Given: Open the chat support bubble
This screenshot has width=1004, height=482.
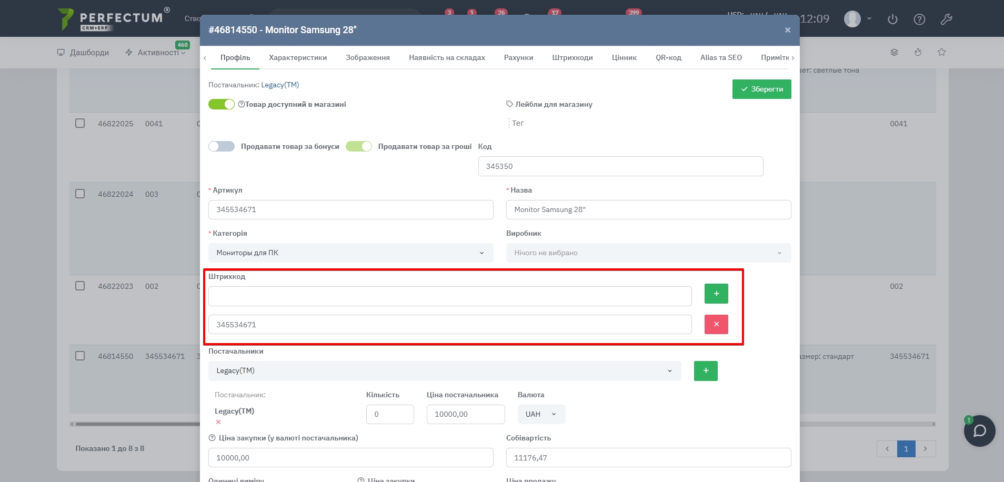Looking at the screenshot, I should (x=979, y=431).
